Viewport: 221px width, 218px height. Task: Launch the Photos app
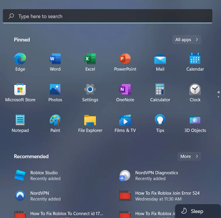coord(55,93)
